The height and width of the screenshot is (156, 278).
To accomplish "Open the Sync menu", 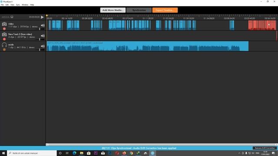I will pos(18,5).
